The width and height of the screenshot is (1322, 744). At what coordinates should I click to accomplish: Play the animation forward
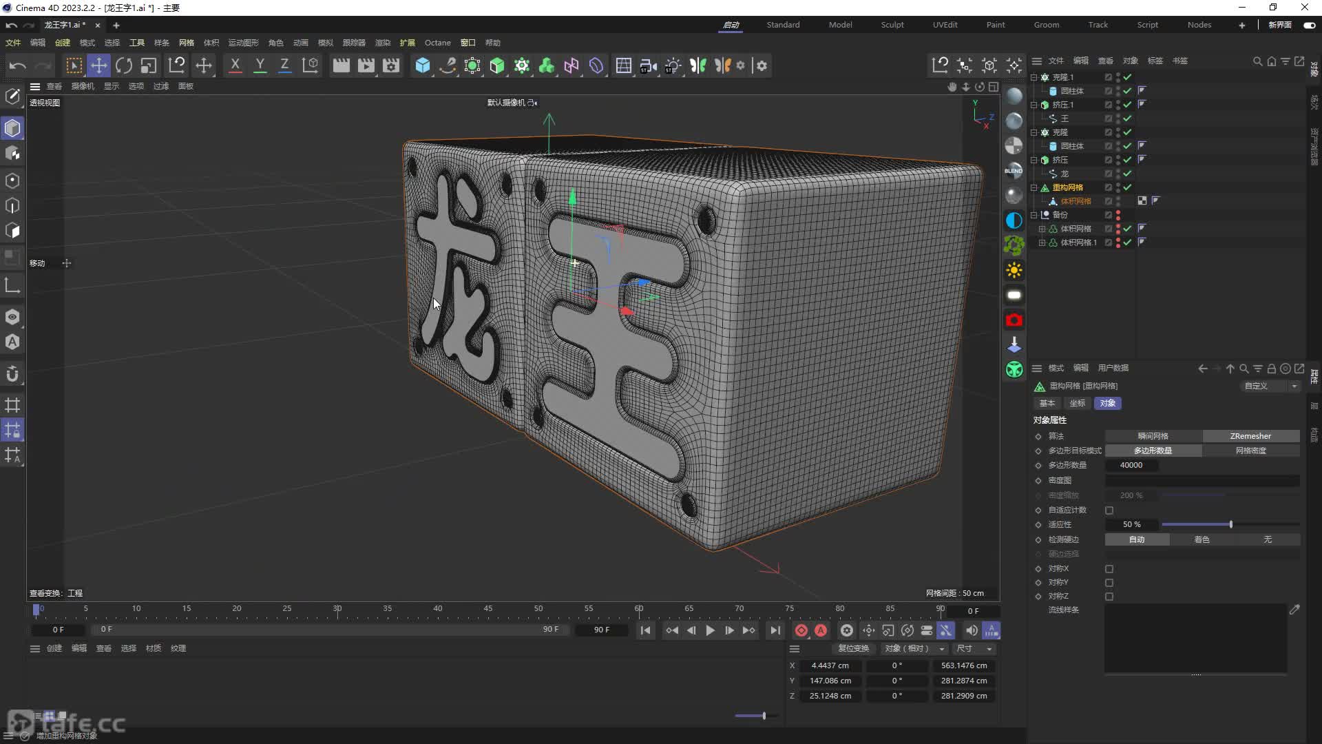(x=710, y=630)
